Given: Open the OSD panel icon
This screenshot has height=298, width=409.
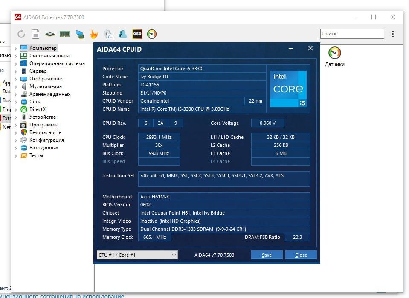Looking at the screenshot, I should click(x=137, y=34).
